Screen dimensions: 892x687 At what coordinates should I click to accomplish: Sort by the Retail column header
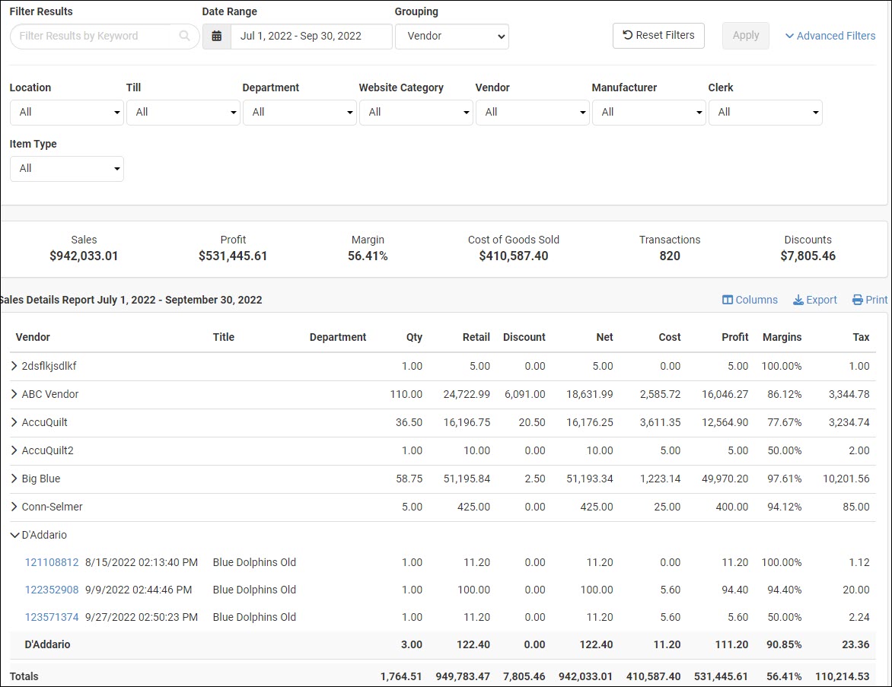(476, 337)
